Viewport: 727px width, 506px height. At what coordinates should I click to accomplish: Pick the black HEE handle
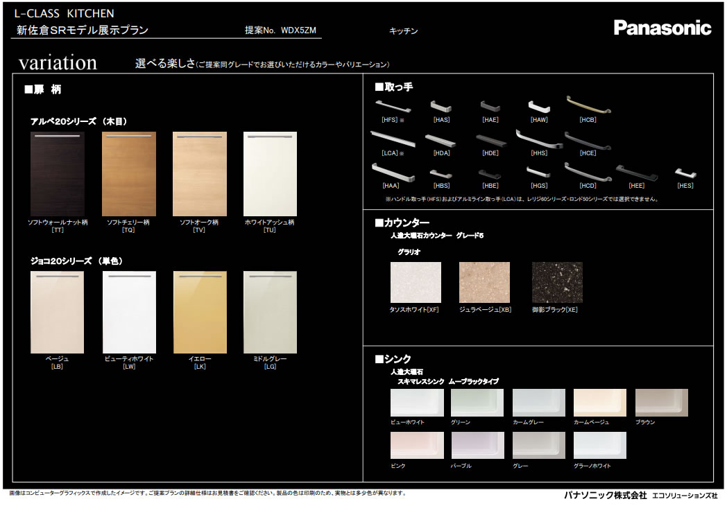coord(637,173)
